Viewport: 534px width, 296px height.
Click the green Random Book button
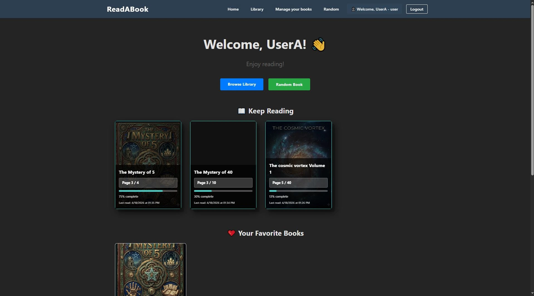pyautogui.click(x=289, y=84)
